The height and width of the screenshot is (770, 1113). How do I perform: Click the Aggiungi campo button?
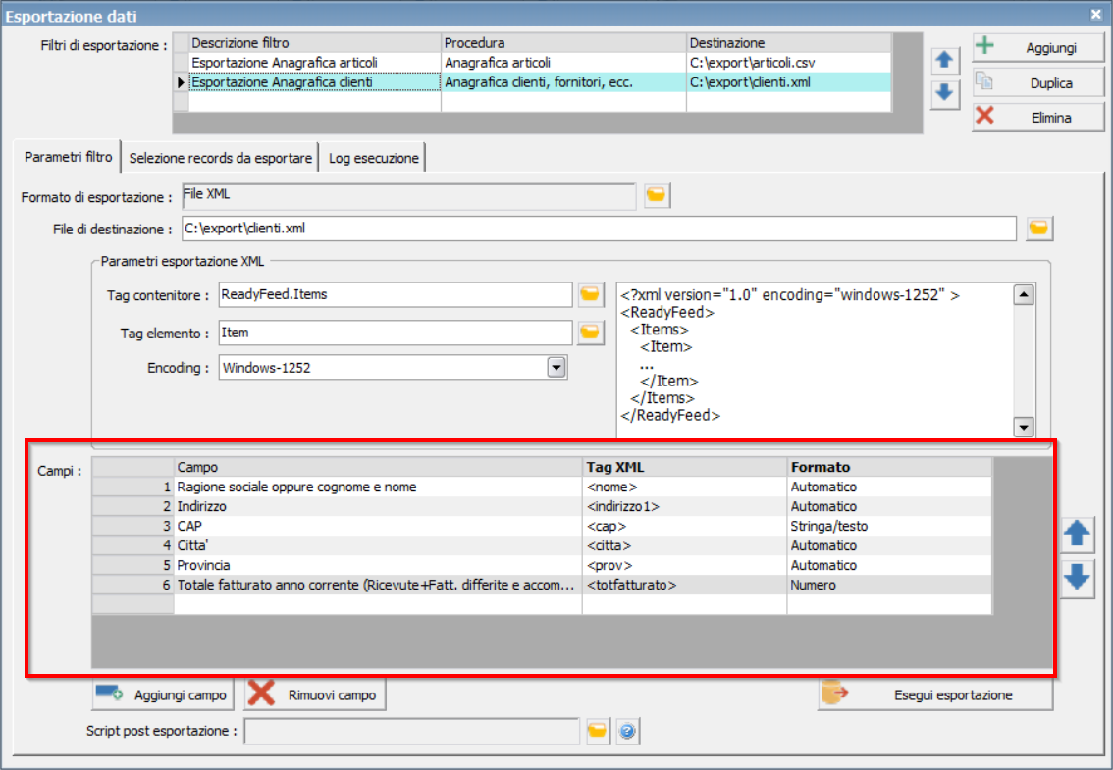[x=161, y=694]
